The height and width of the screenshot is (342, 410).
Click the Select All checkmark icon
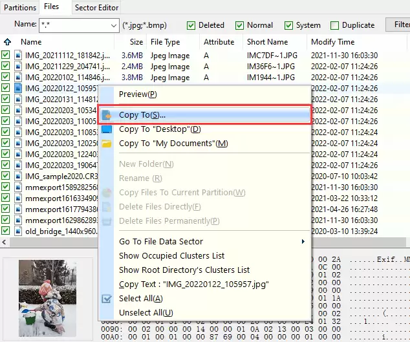(x=107, y=299)
